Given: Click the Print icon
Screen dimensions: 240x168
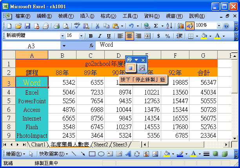Looking at the screenshot, I should point(57,26).
